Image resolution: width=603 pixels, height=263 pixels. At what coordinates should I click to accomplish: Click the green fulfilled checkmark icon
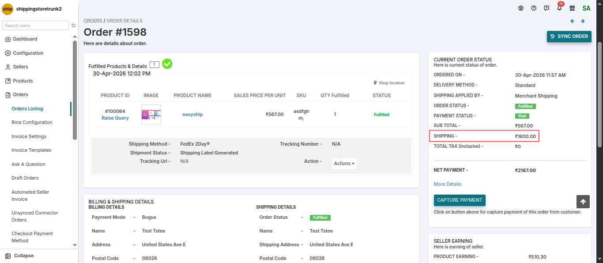167,64
